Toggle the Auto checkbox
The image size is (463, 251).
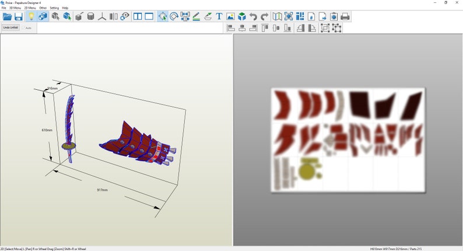24,28
